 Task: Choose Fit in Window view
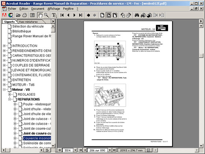tap(109, 15)
